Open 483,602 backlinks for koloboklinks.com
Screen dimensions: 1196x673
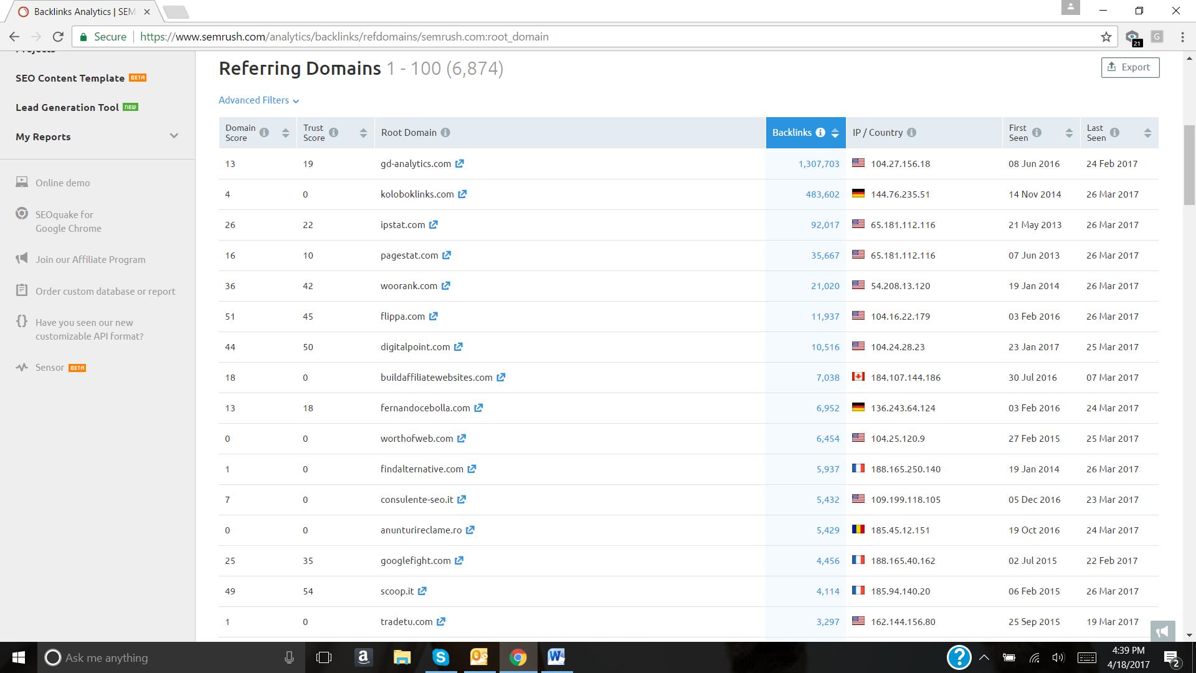[x=822, y=194]
